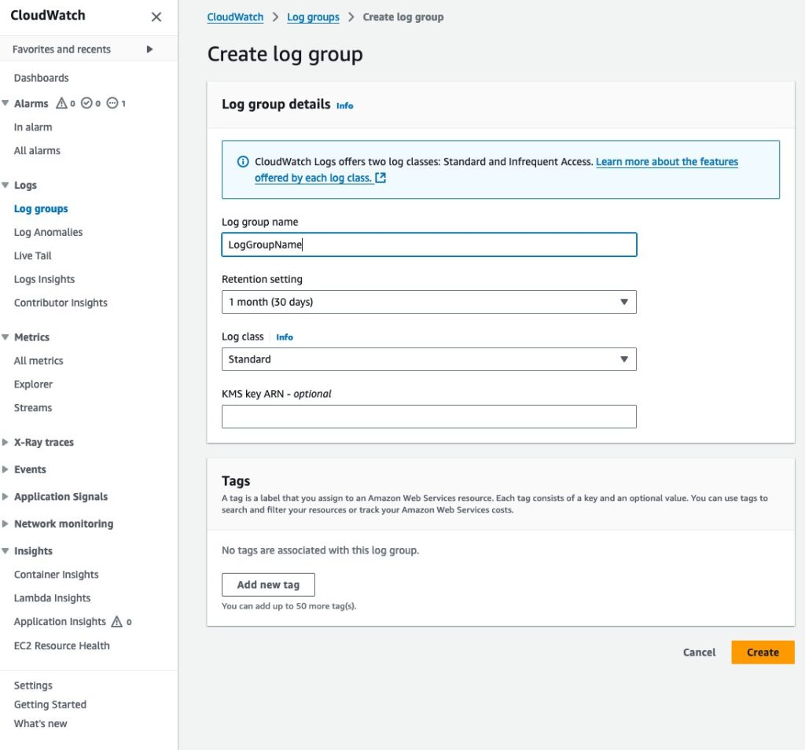
Task: Expand the Network monitoring section
Action: [6, 524]
